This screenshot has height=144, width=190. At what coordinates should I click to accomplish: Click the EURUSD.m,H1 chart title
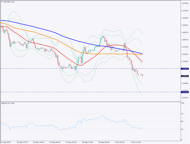point(9,2)
